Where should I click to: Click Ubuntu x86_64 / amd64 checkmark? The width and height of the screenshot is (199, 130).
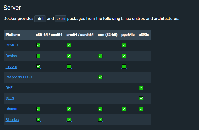click(x=38, y=109)
